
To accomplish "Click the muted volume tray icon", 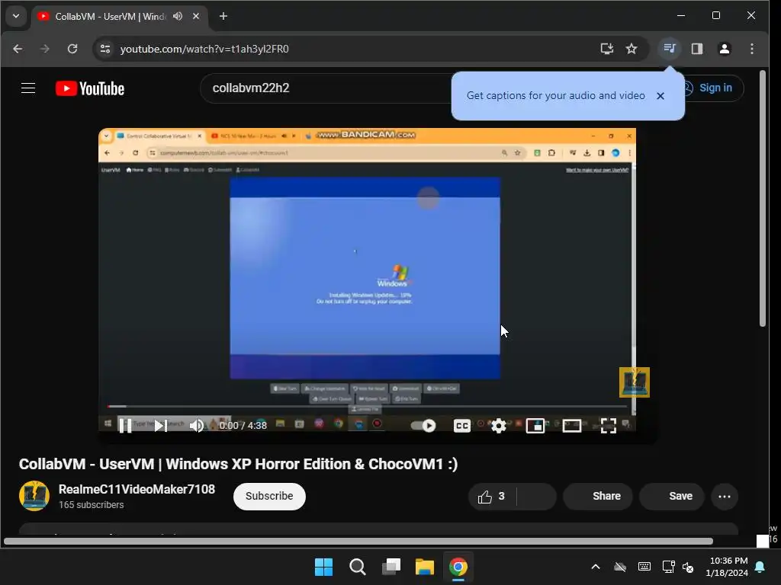I will click(688, 567).
